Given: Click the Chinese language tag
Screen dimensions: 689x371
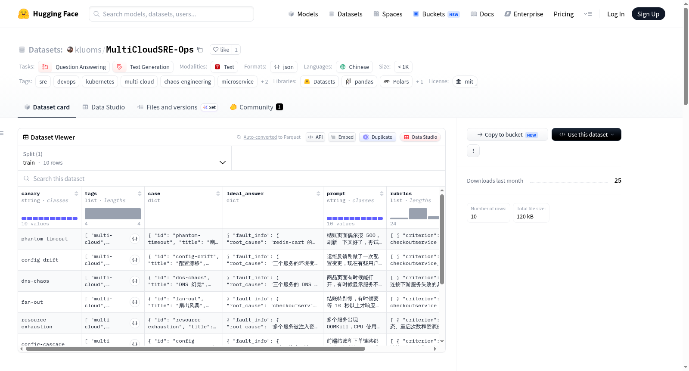Looking at the screenshot, I should tap(354, 67).
